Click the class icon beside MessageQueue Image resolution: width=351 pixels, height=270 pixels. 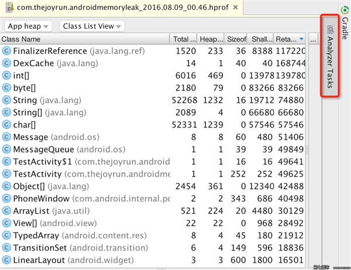(6, 149)
